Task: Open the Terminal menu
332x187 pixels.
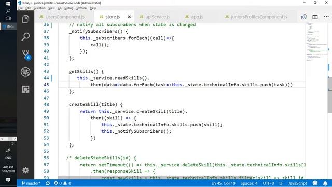Action: click(81, 8)
